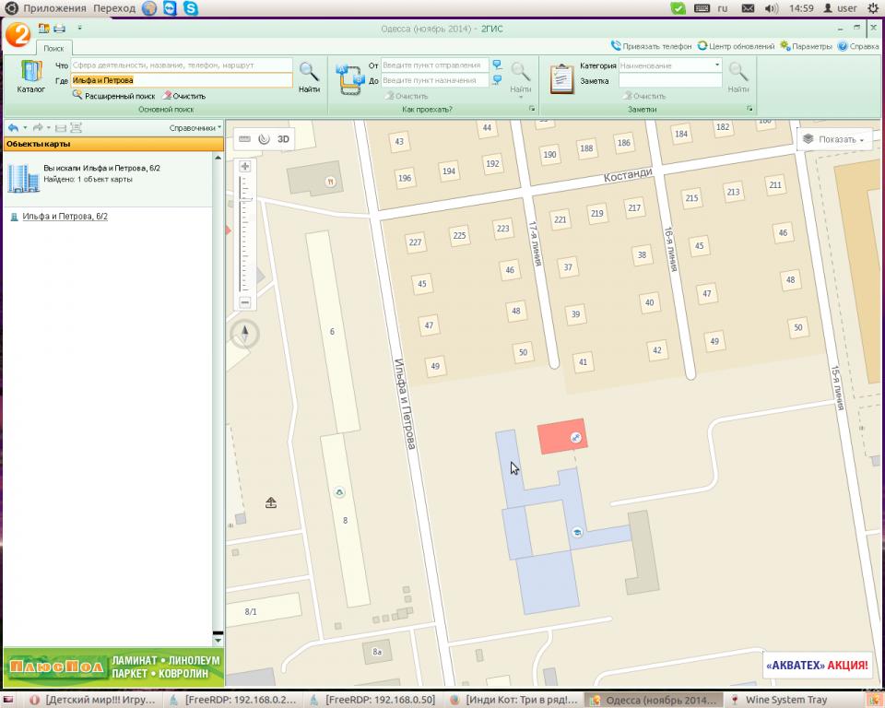Click the print icon in title bar
This screenshot has width=885, height=708.
point(59,29)
